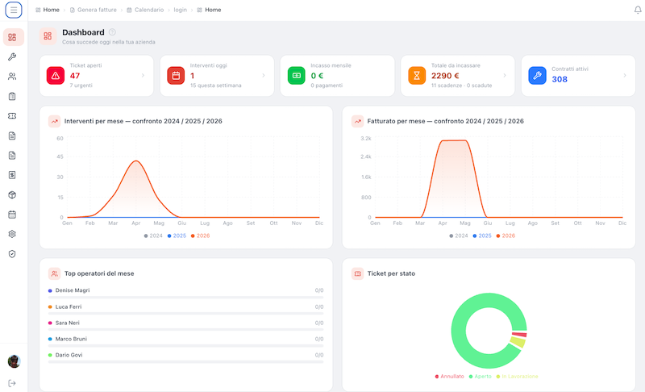Screen dimensions: 645x392
Task: Click the trend icon beside Interventi per mese
Action: [x=54, y=121]
